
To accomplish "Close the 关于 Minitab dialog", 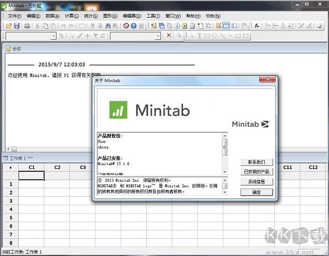I will pyautogui.click(x=268, y=79).
